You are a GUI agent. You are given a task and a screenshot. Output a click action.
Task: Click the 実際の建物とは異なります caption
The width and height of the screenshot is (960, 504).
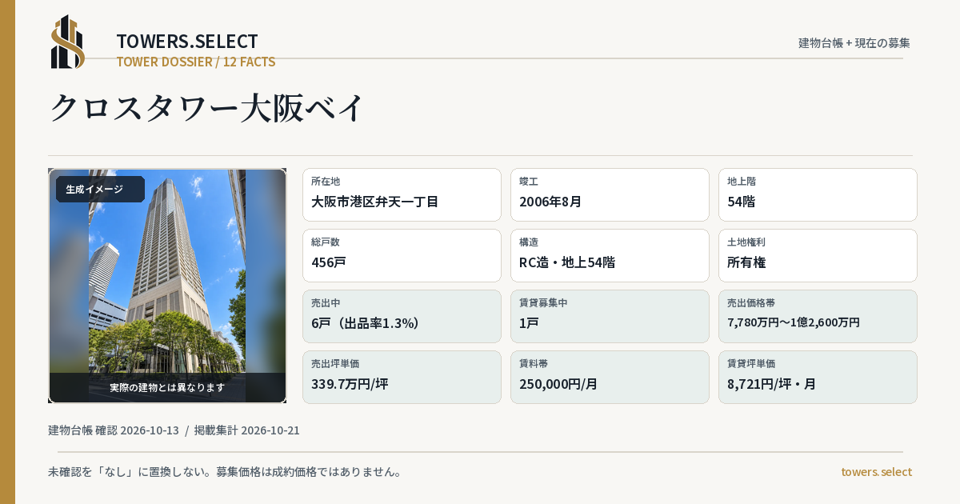click(167, 387)
